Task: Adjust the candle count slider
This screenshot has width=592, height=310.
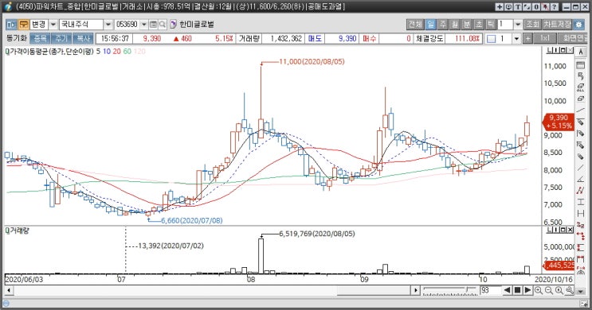Action: pyautogui.click(x=449, y=289)
